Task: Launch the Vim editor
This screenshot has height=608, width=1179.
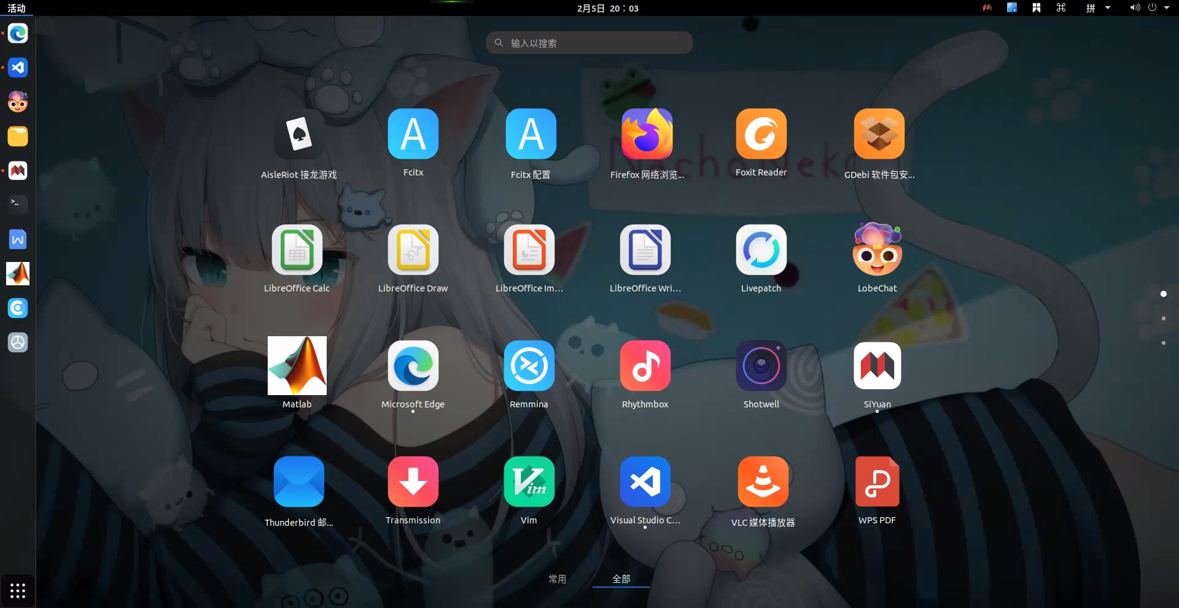Action: [x=529, y=482]
